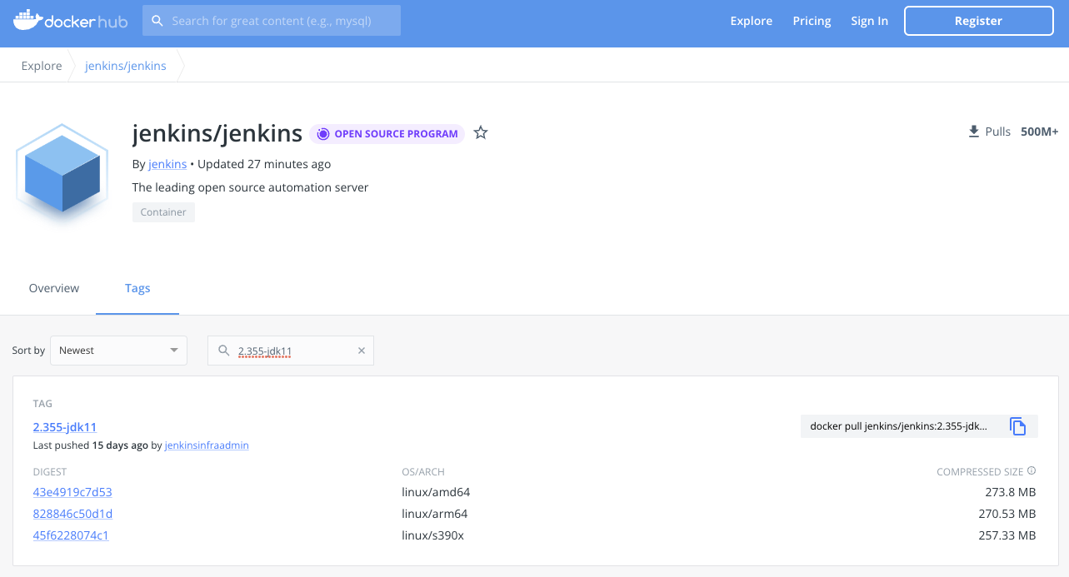The width and height of the screenshot is (1069, 577).
Task: Click the jenkins/jenkins breadcrumb
Action: click(x=126, y=66)
